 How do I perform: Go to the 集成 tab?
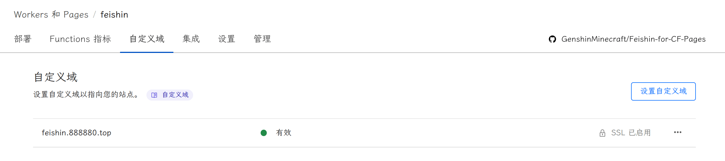pyautogui.click(x=191, y=39)
